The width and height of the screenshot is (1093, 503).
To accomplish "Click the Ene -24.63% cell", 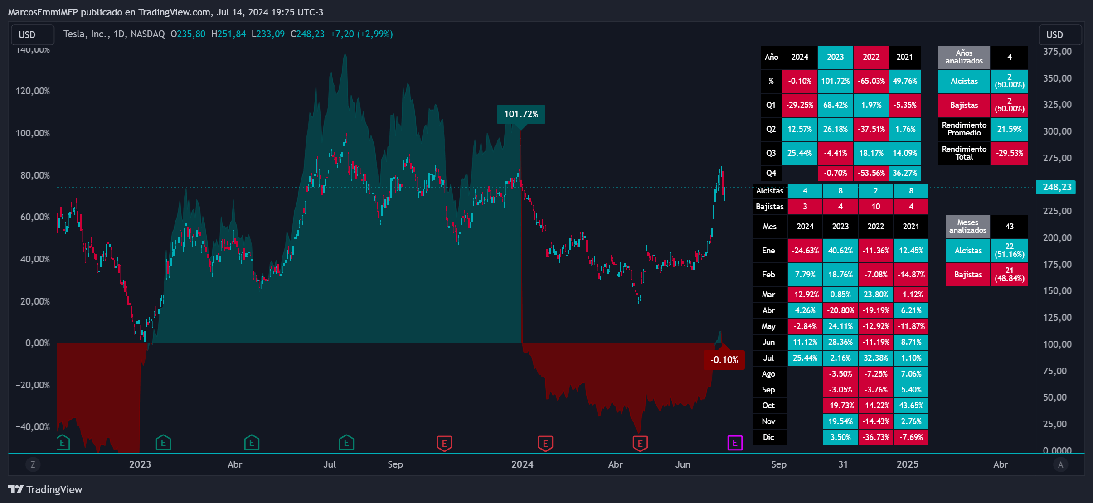I will click(x=805, y=251).
